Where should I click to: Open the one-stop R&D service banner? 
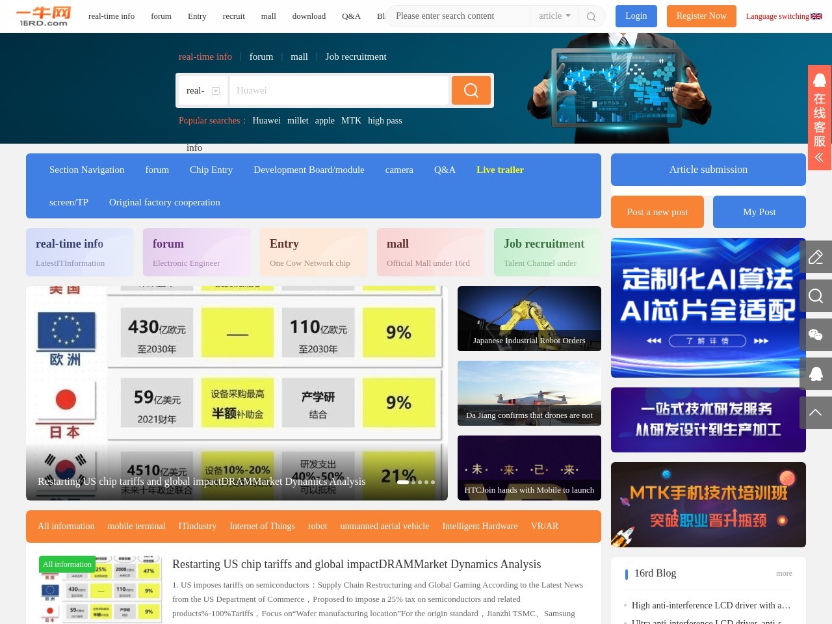coord(708,420)
